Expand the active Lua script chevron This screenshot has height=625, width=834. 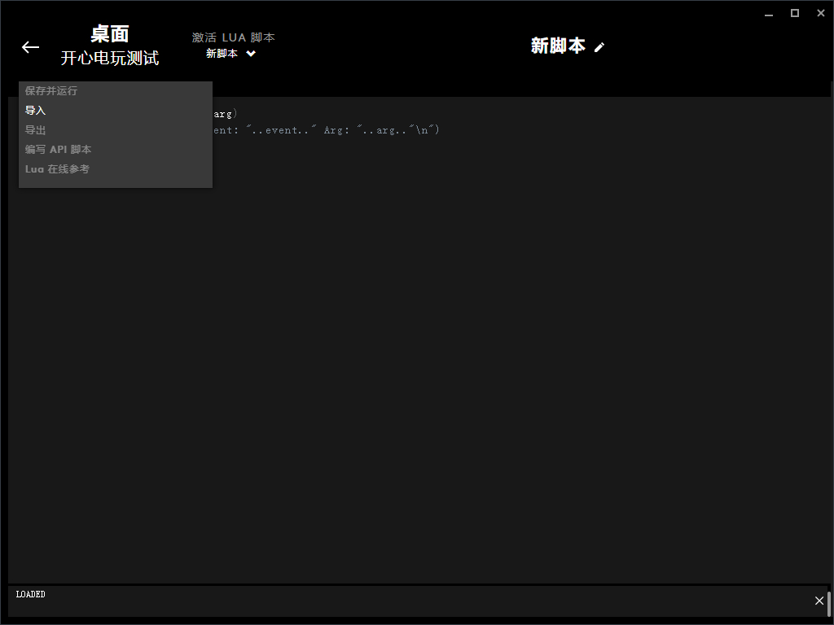(251, 54)
